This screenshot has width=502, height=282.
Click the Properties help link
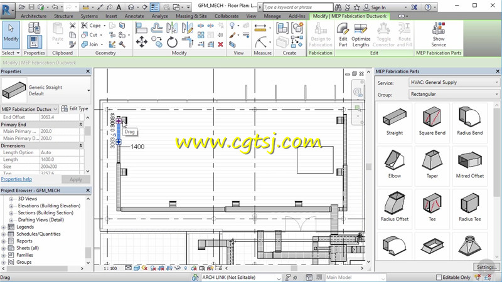point(16,179)
